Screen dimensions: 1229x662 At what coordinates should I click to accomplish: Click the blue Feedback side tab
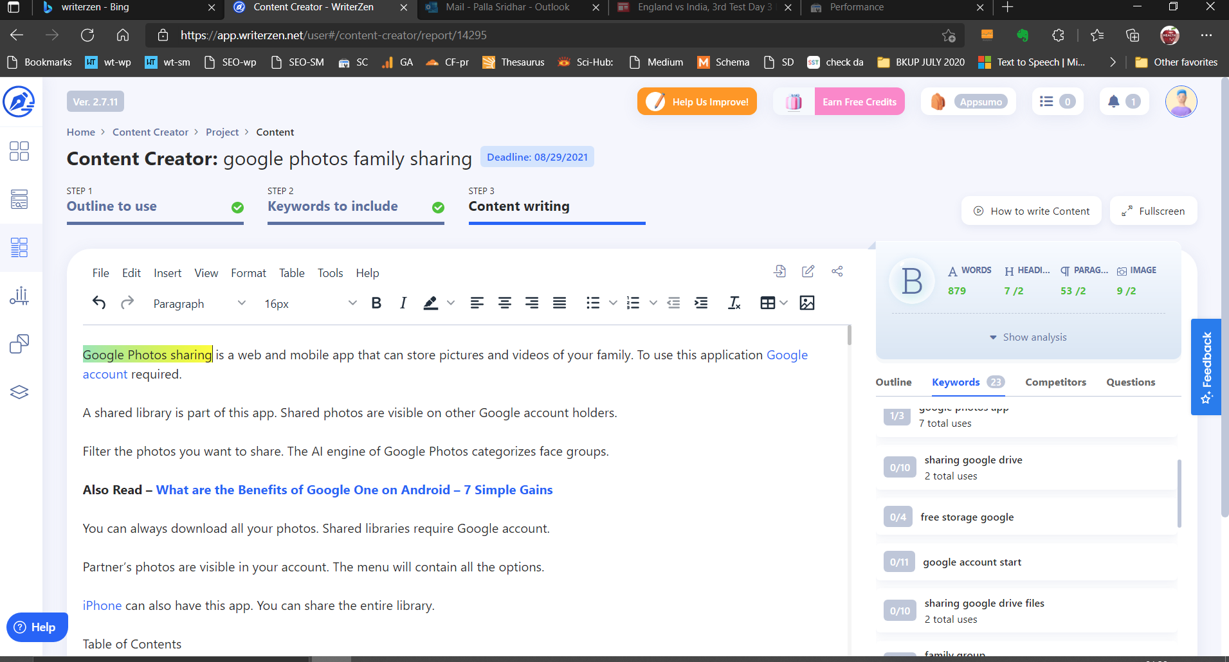coord(1206,367)
